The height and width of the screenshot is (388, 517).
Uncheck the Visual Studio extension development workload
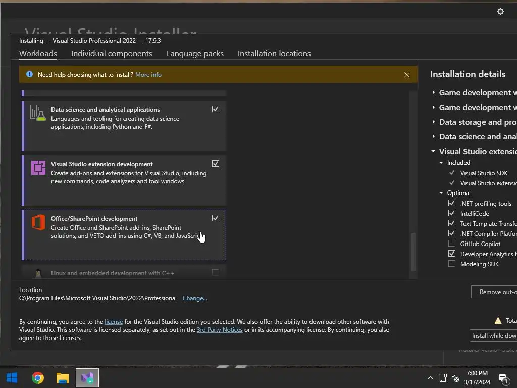[x=215, y=163]
